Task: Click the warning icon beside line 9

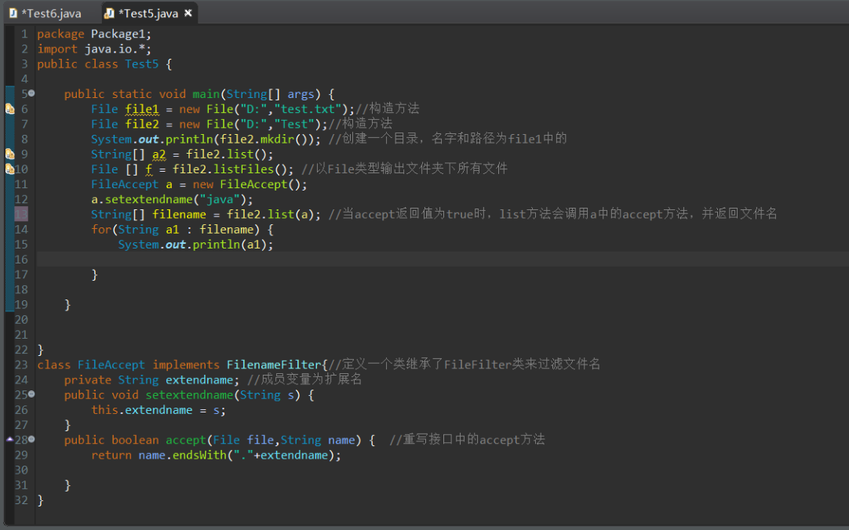Action: click(x=9, y=154)
